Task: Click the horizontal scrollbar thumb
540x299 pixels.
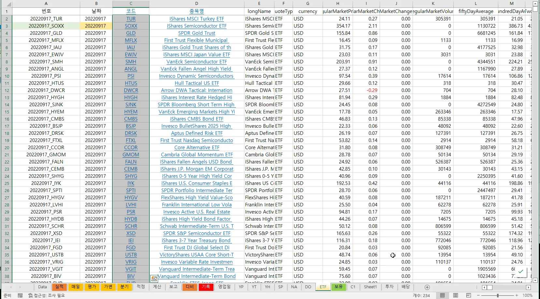Action: (490, 287)
